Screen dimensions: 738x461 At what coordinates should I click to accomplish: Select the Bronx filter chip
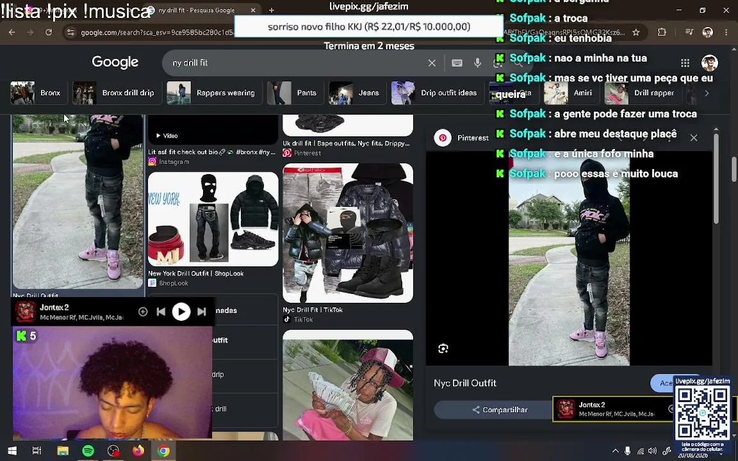point(38,93)
